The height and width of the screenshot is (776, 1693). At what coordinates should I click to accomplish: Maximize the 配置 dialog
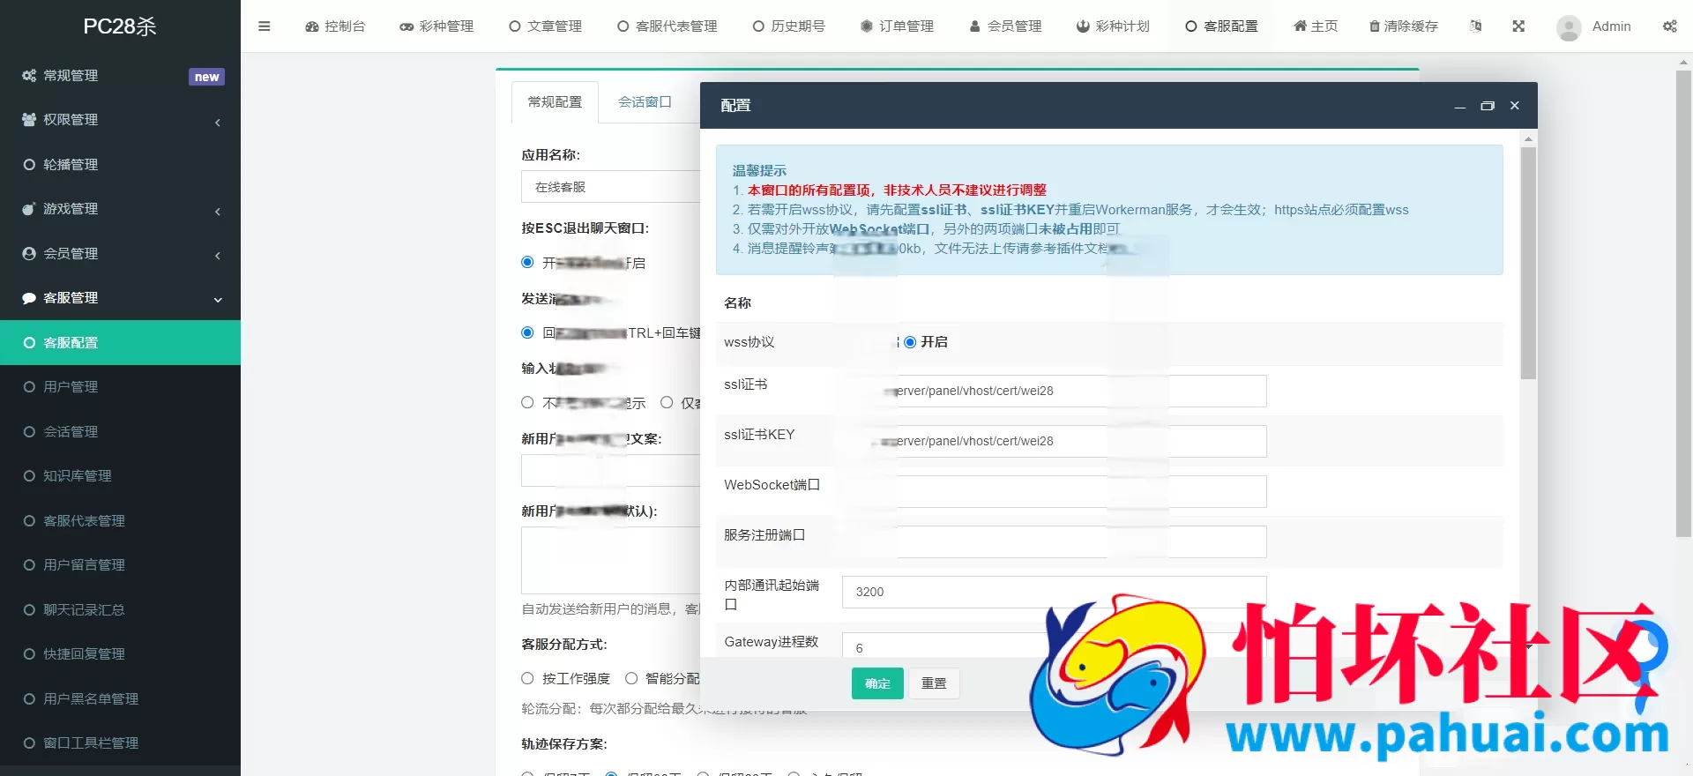[1488, 106]
